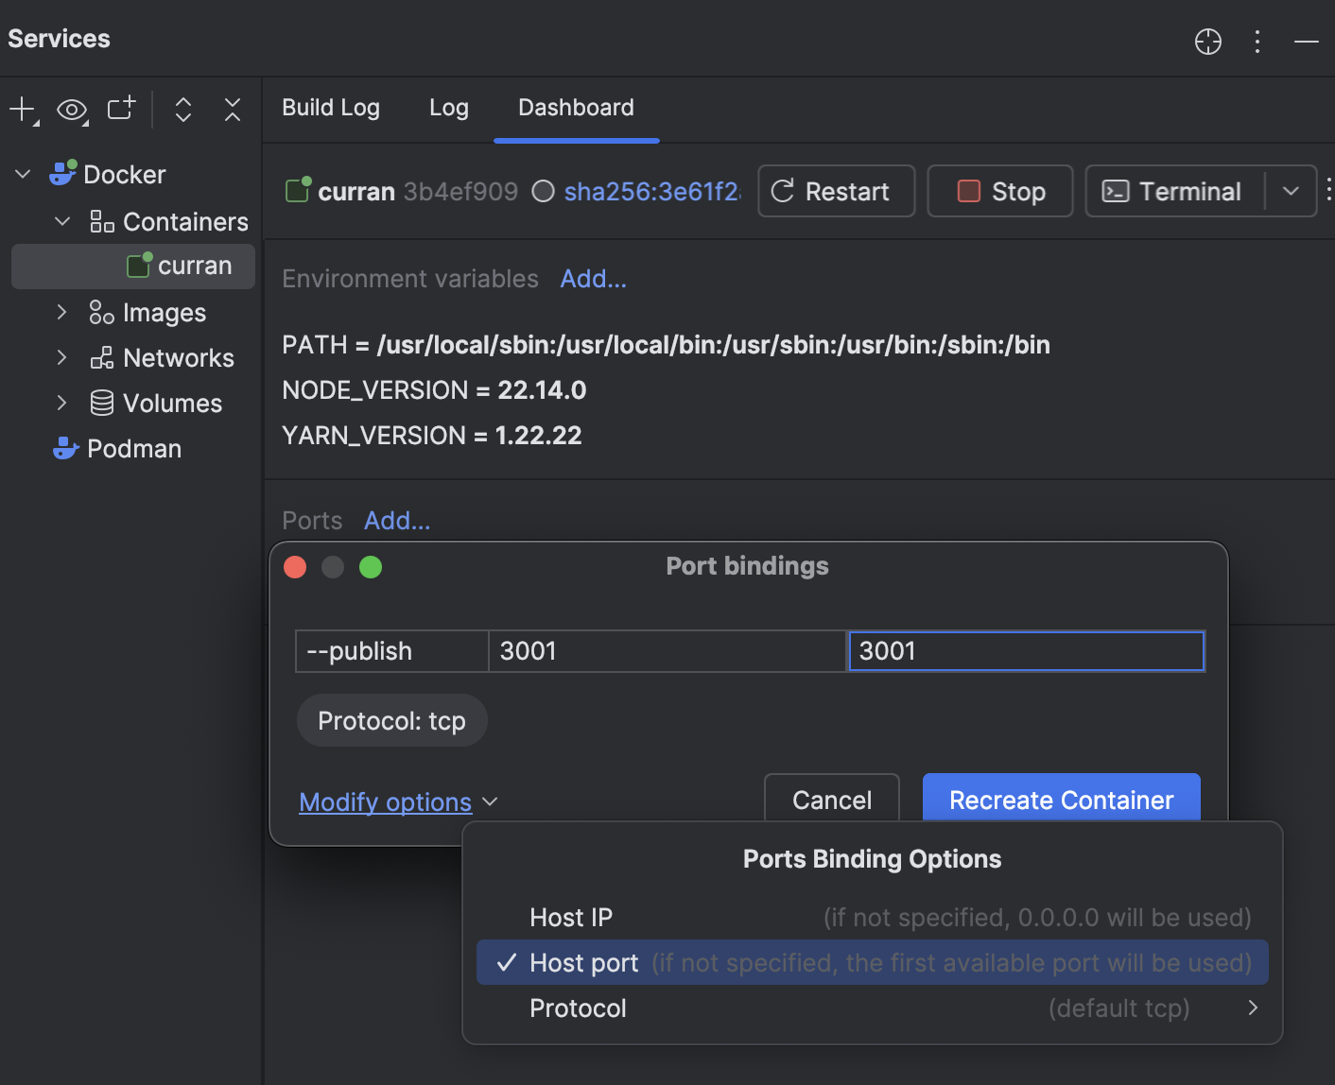Switch to the Build Log tab
1335x1085 pixels.
point(330,108)
